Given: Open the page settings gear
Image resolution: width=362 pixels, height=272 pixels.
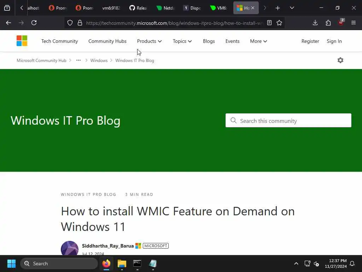Looking at the screenshot, I should pos(340,60).
